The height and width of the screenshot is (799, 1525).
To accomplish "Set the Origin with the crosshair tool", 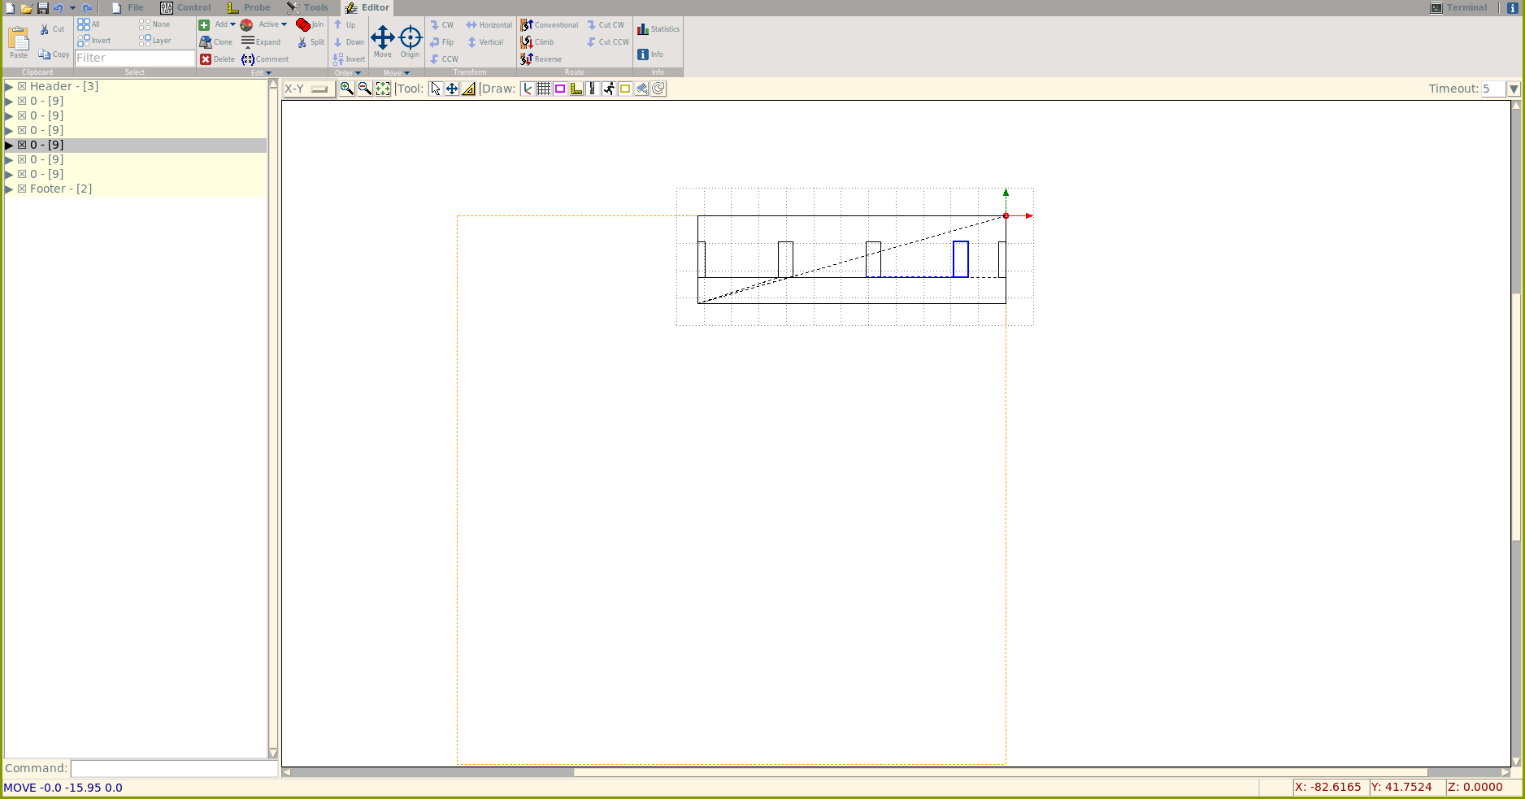I will tap(410, 41).
